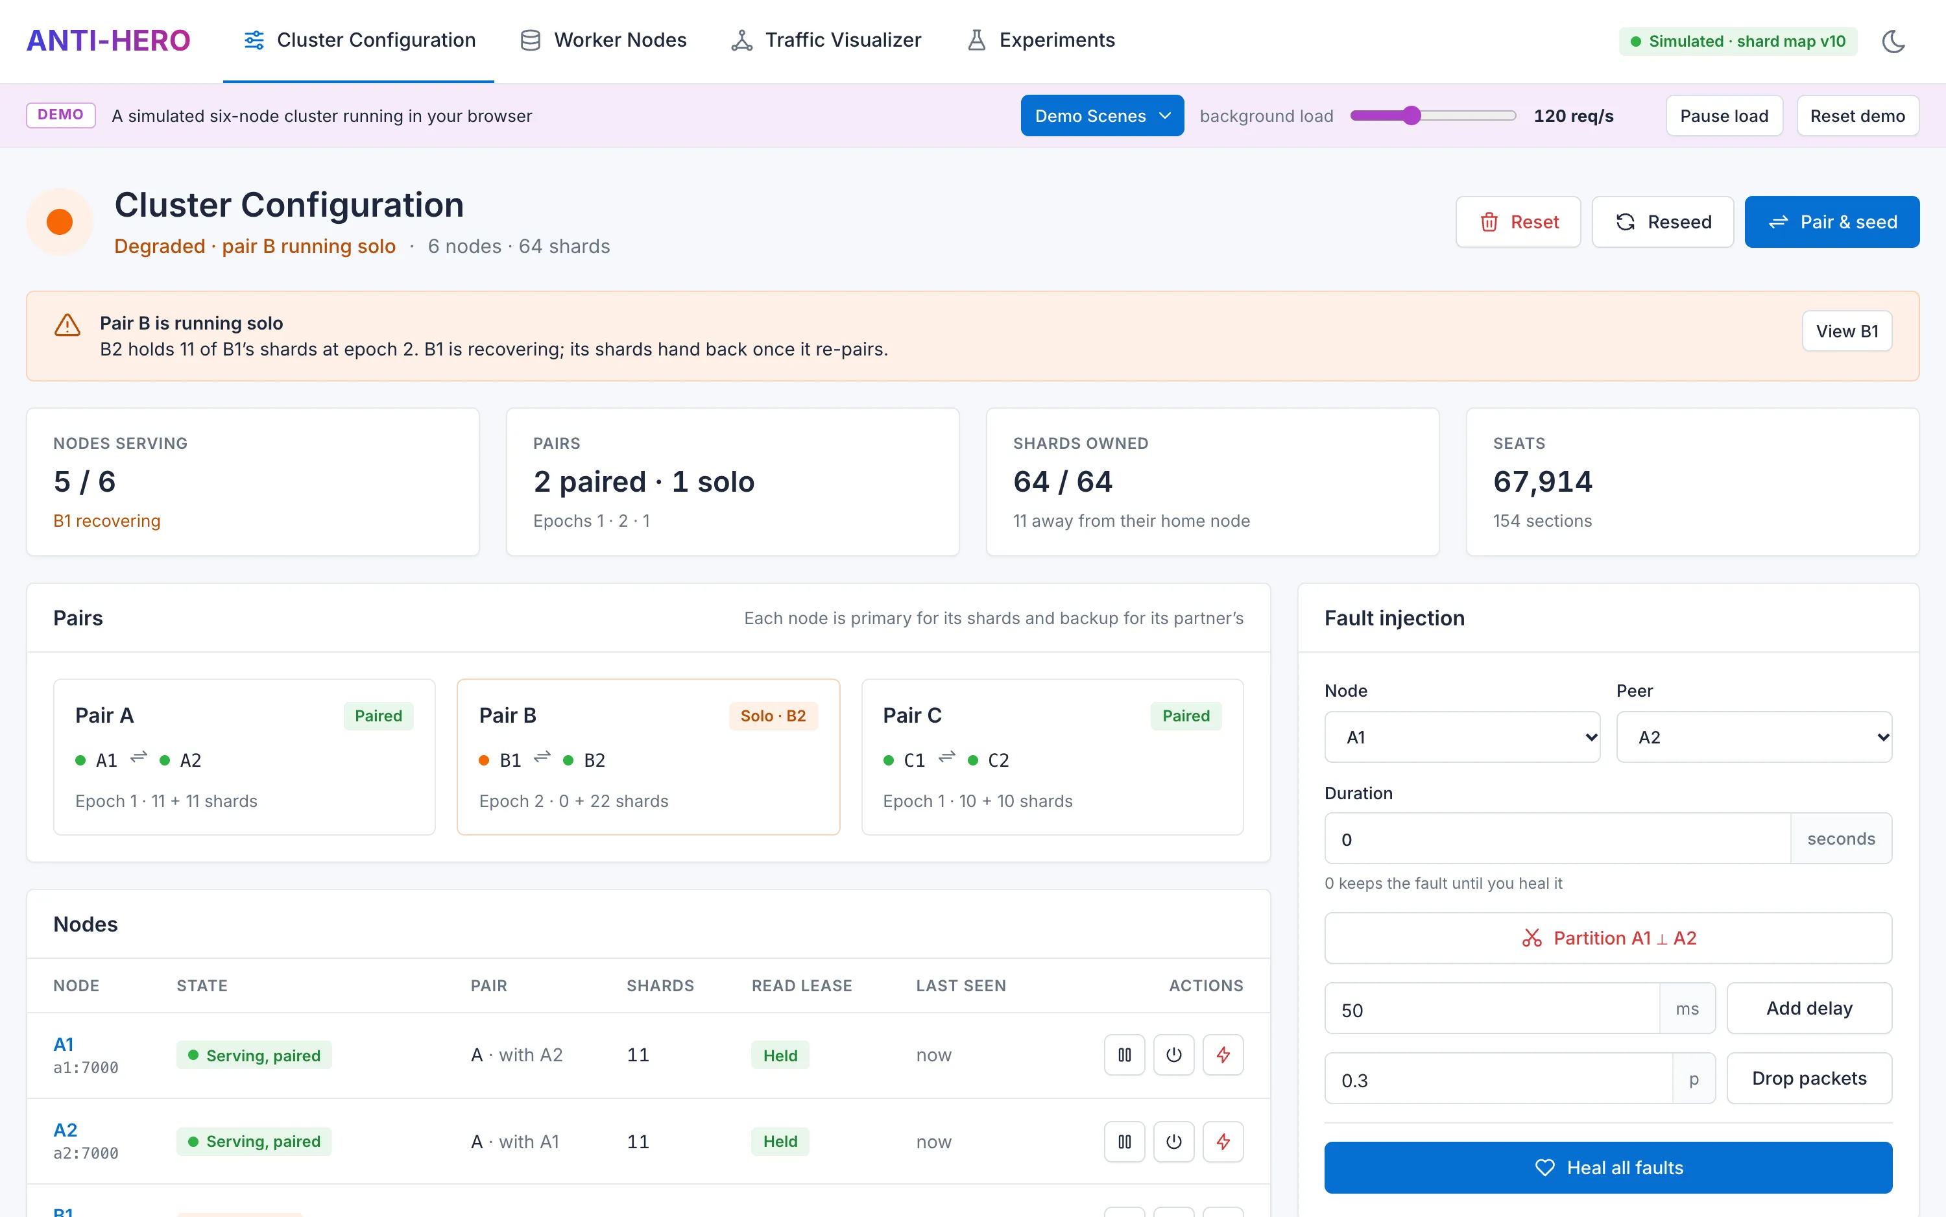1946x1217 pixels.
Task: Pause node A1 with pause icon
Action: pos(1124,1054)
